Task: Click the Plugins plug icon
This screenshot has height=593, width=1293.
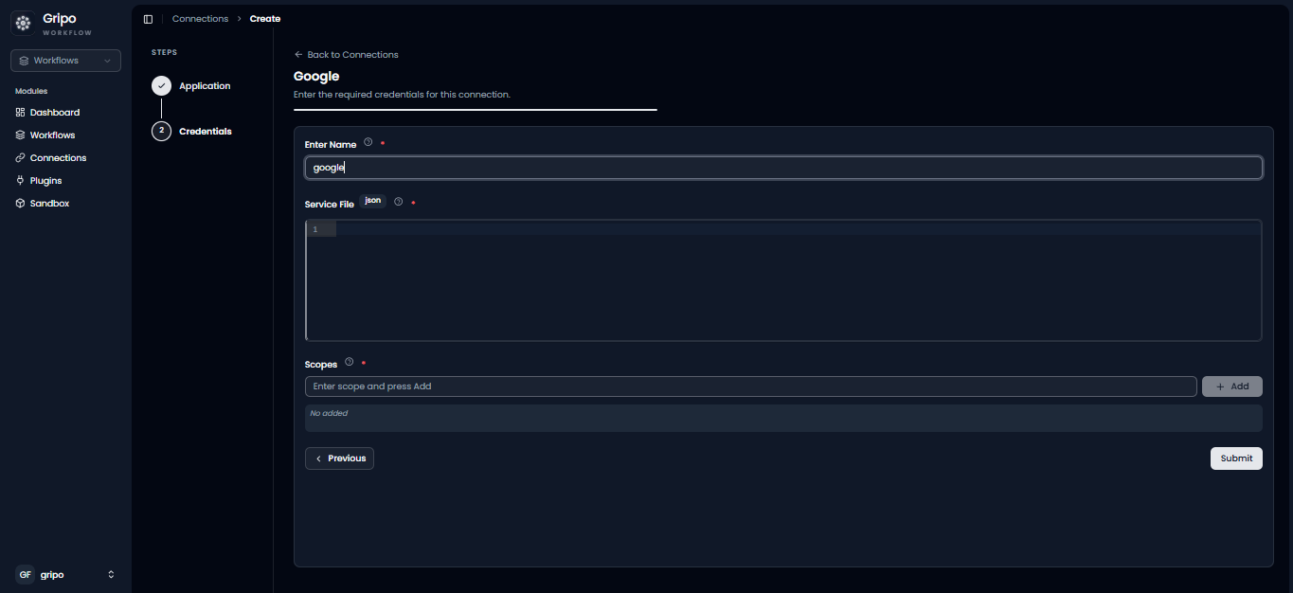Action: [x=20, y=181]
